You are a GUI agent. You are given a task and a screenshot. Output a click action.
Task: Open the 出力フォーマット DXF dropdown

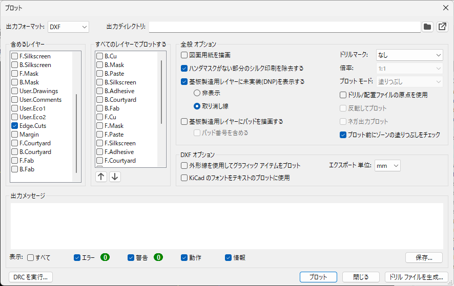tap(68, 27)
